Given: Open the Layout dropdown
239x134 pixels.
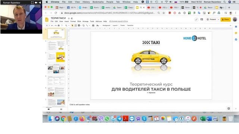Looking at the screenshot, I should (x=115, y=26).
